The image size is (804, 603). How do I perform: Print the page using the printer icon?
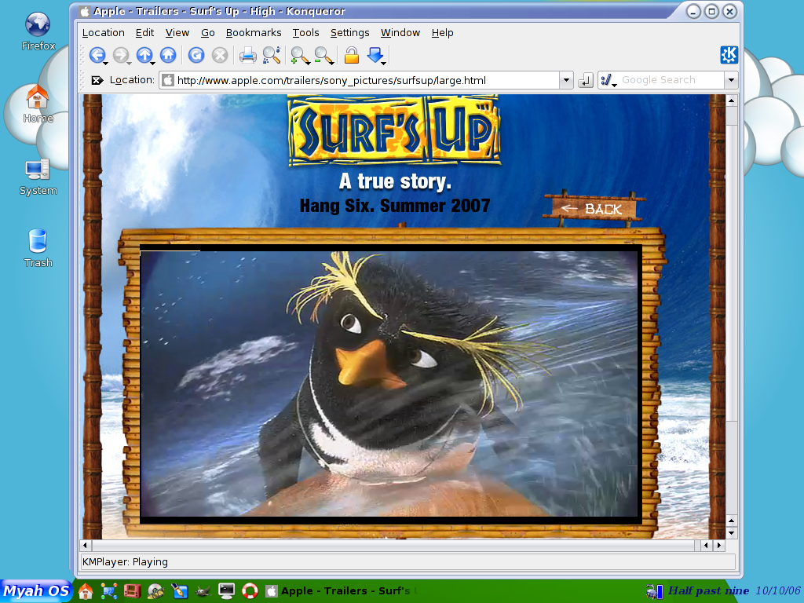[247, 55]
